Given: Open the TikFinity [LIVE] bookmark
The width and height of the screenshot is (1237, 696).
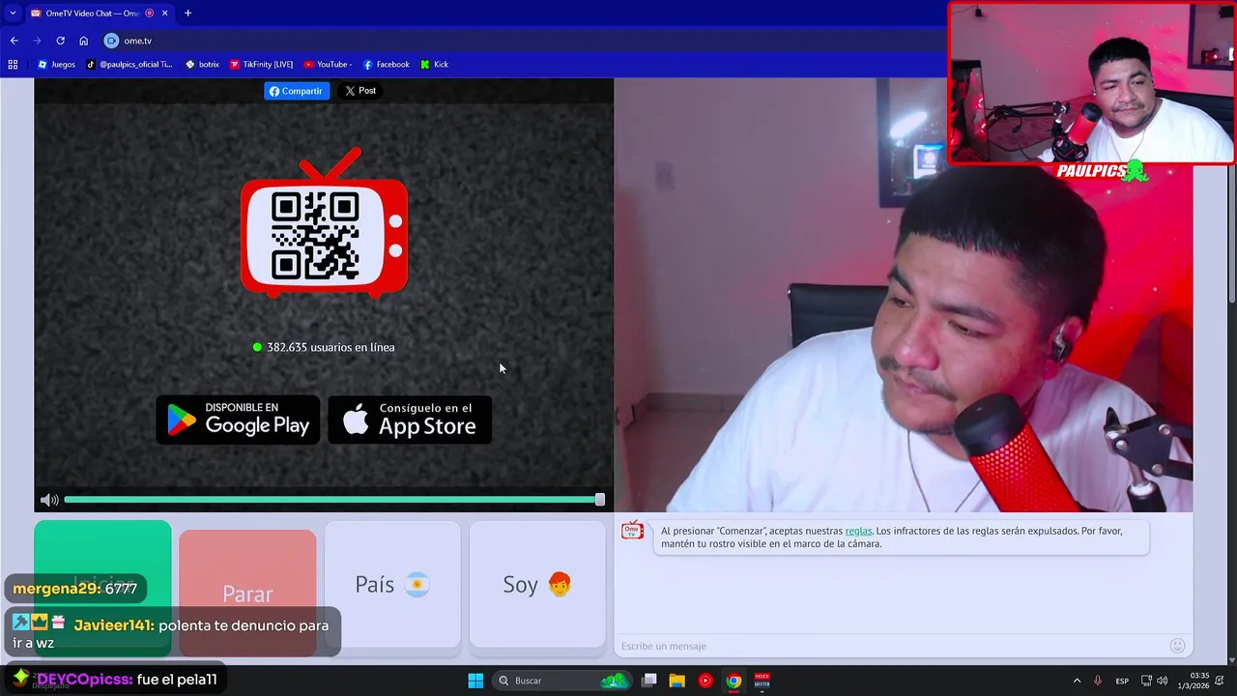Looking at the screenshot, I should tap(261, 64).
